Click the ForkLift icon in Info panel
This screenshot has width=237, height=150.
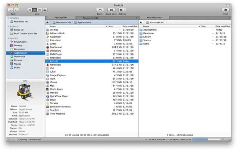tap(25, 92)
